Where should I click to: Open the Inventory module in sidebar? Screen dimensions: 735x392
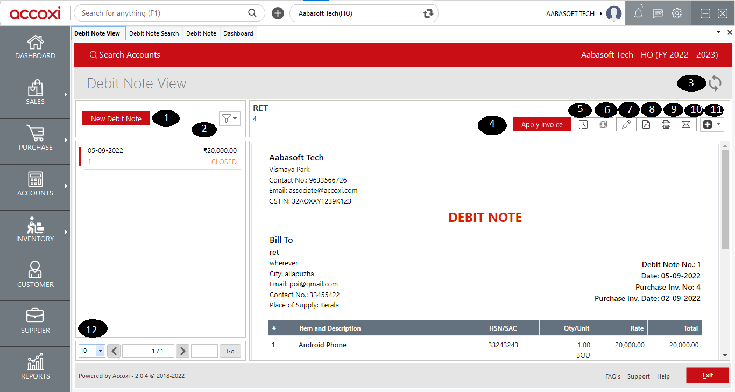(35, 230)
